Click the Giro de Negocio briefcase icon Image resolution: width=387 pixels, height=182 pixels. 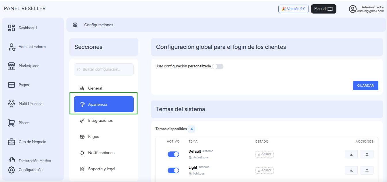pyautogui.click(x=12, y=142)
